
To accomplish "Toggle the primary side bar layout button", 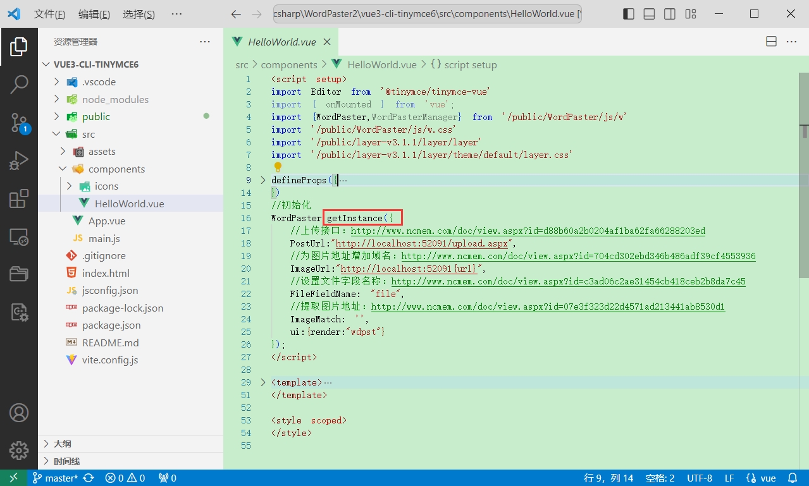I will [x=628, y=14].
